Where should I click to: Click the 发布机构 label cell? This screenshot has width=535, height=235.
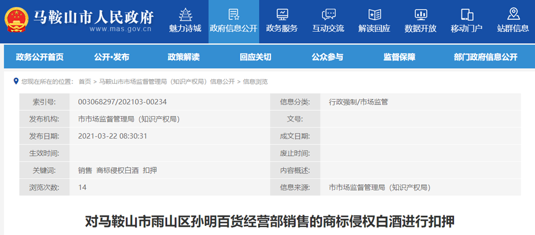44,119
